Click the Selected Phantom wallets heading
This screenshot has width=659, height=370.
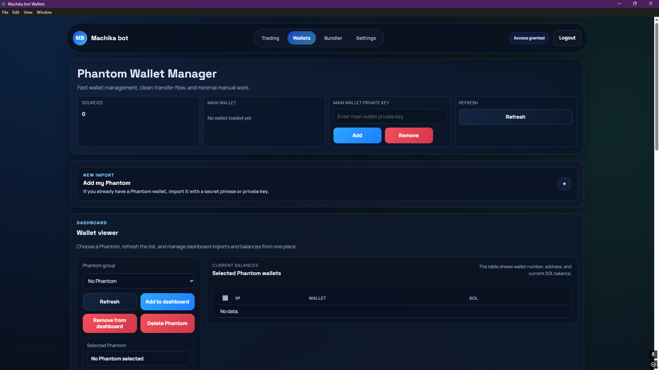tap(246, 273)
